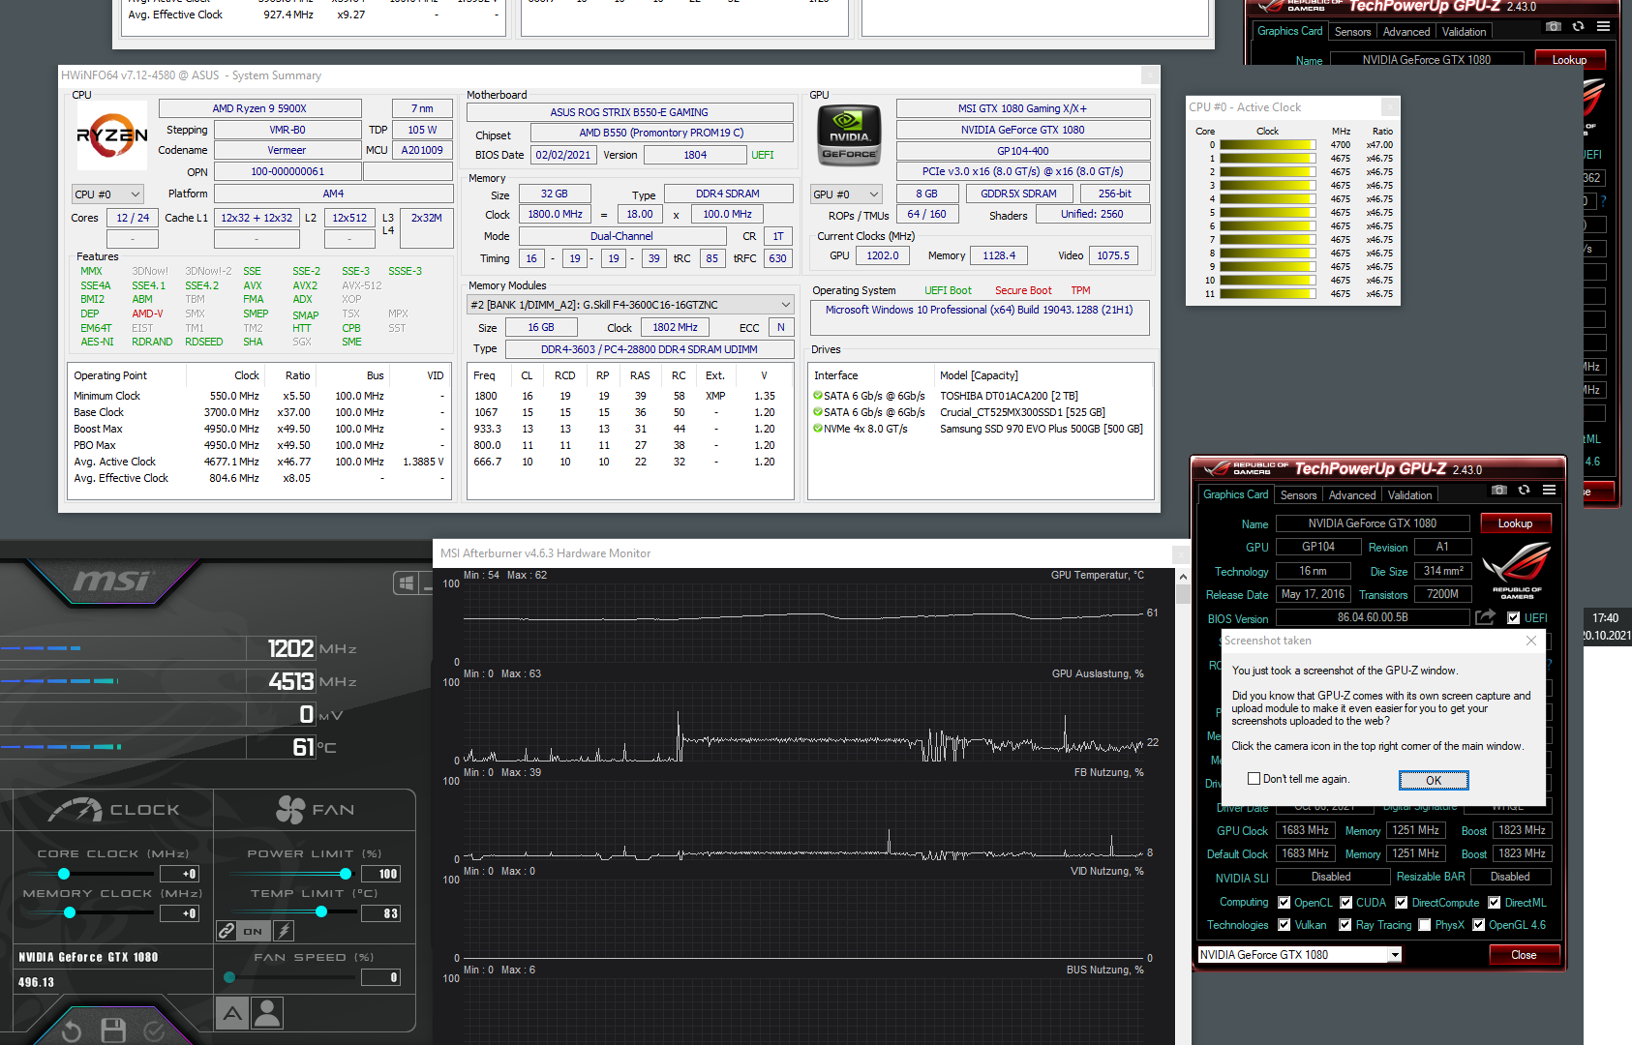1632x1045 pixels.
Task: Click the Hardware Monitor scrollbar up arrow
Action: pyautogui.click(x=1183, y=577)
